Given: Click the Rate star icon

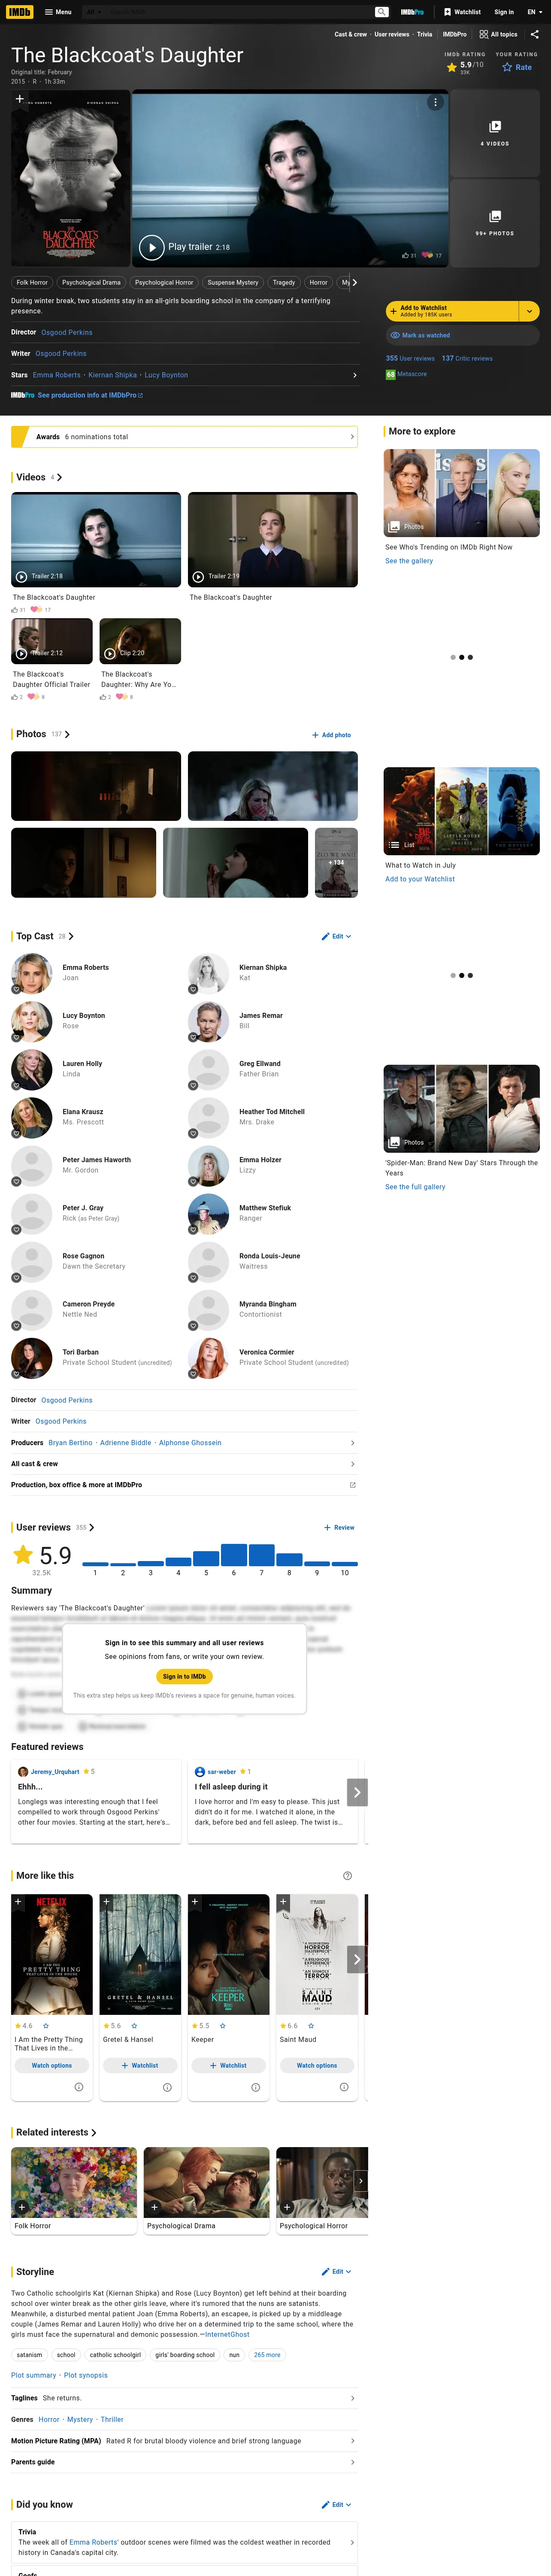Looking at the screenshot, I should (x=507, y=67).
